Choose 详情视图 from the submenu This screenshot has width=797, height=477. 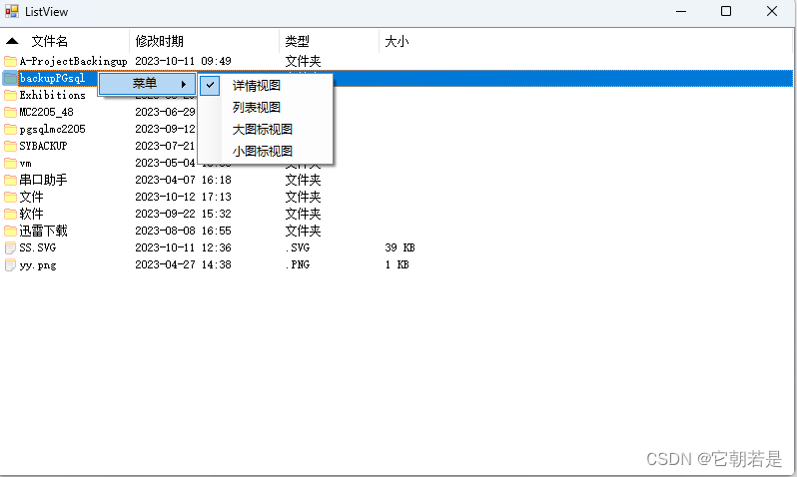click(x=266, y=86)
